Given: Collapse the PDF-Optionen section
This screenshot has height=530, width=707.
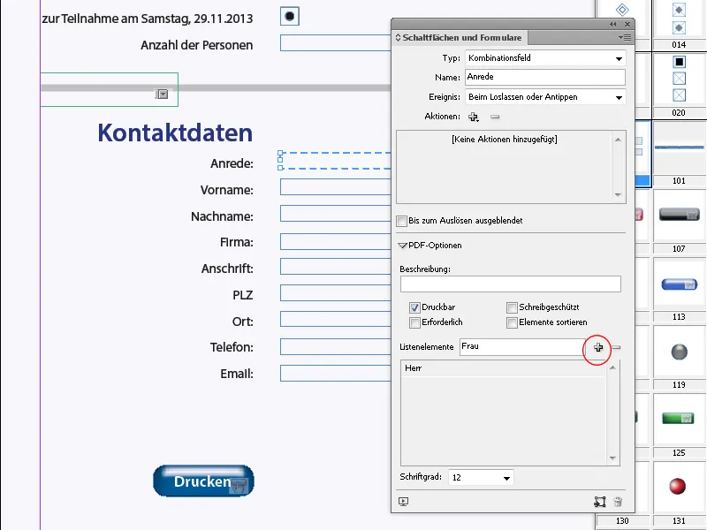Looking at the screenshot, I should pos(403,246).
